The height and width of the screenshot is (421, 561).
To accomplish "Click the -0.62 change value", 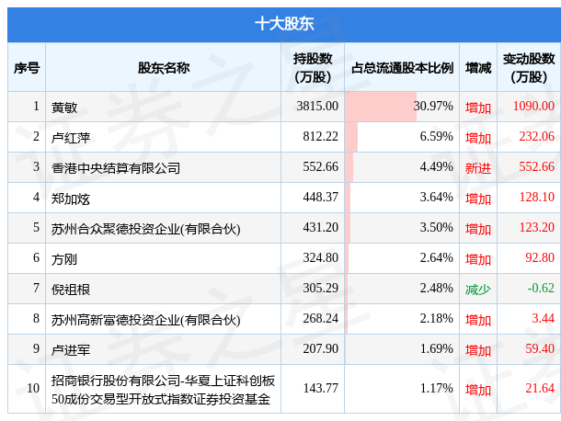I will click(x=541, y=289).
